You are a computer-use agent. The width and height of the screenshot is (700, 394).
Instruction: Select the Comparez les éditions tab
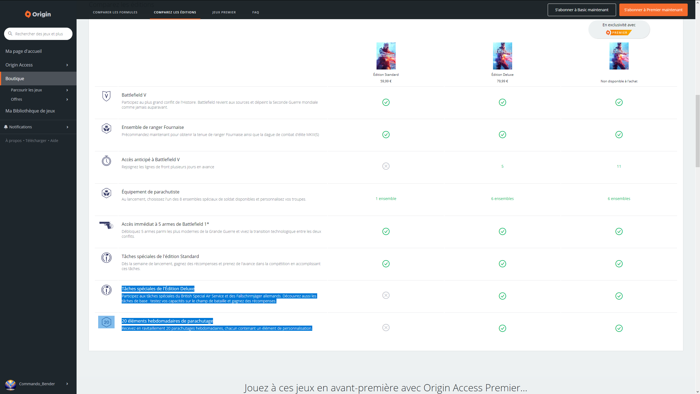pyautogui.click(x=175, y=12)
